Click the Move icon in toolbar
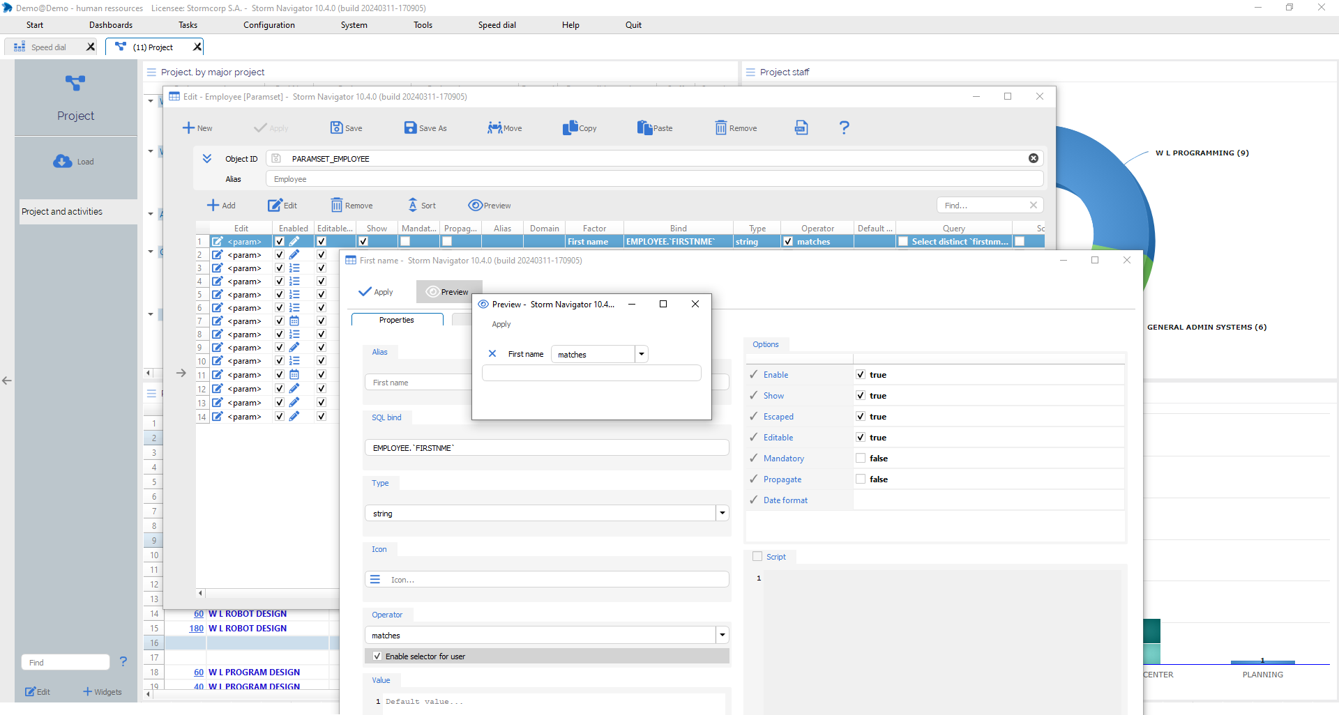This screenshot has width=1339, height=715. (494, 128)
